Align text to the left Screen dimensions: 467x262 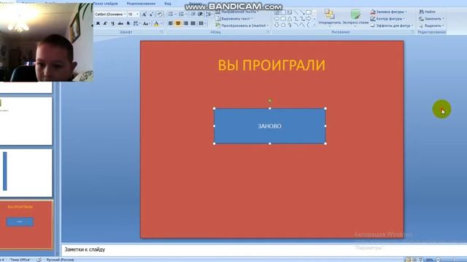coord(171,23)
